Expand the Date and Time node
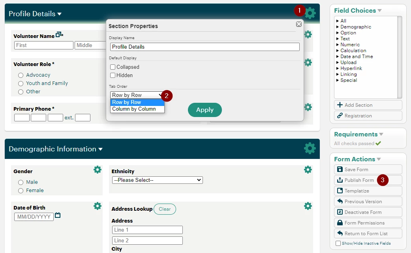The height and width of the screenshot is (253, 411). [x=338, y=57]
